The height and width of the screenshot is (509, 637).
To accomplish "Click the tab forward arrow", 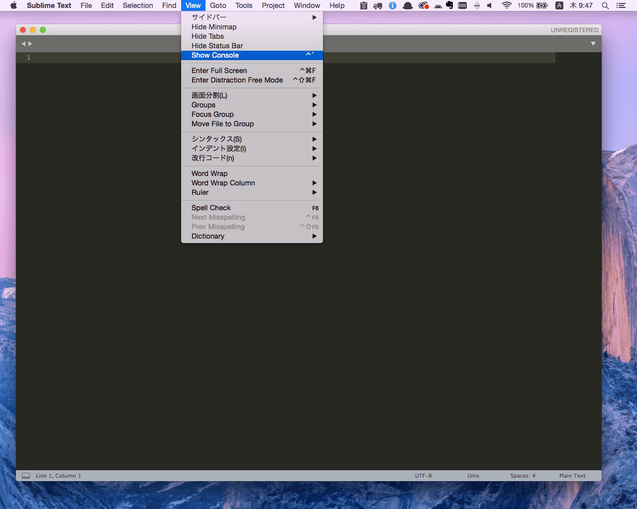I will [30, 44].
